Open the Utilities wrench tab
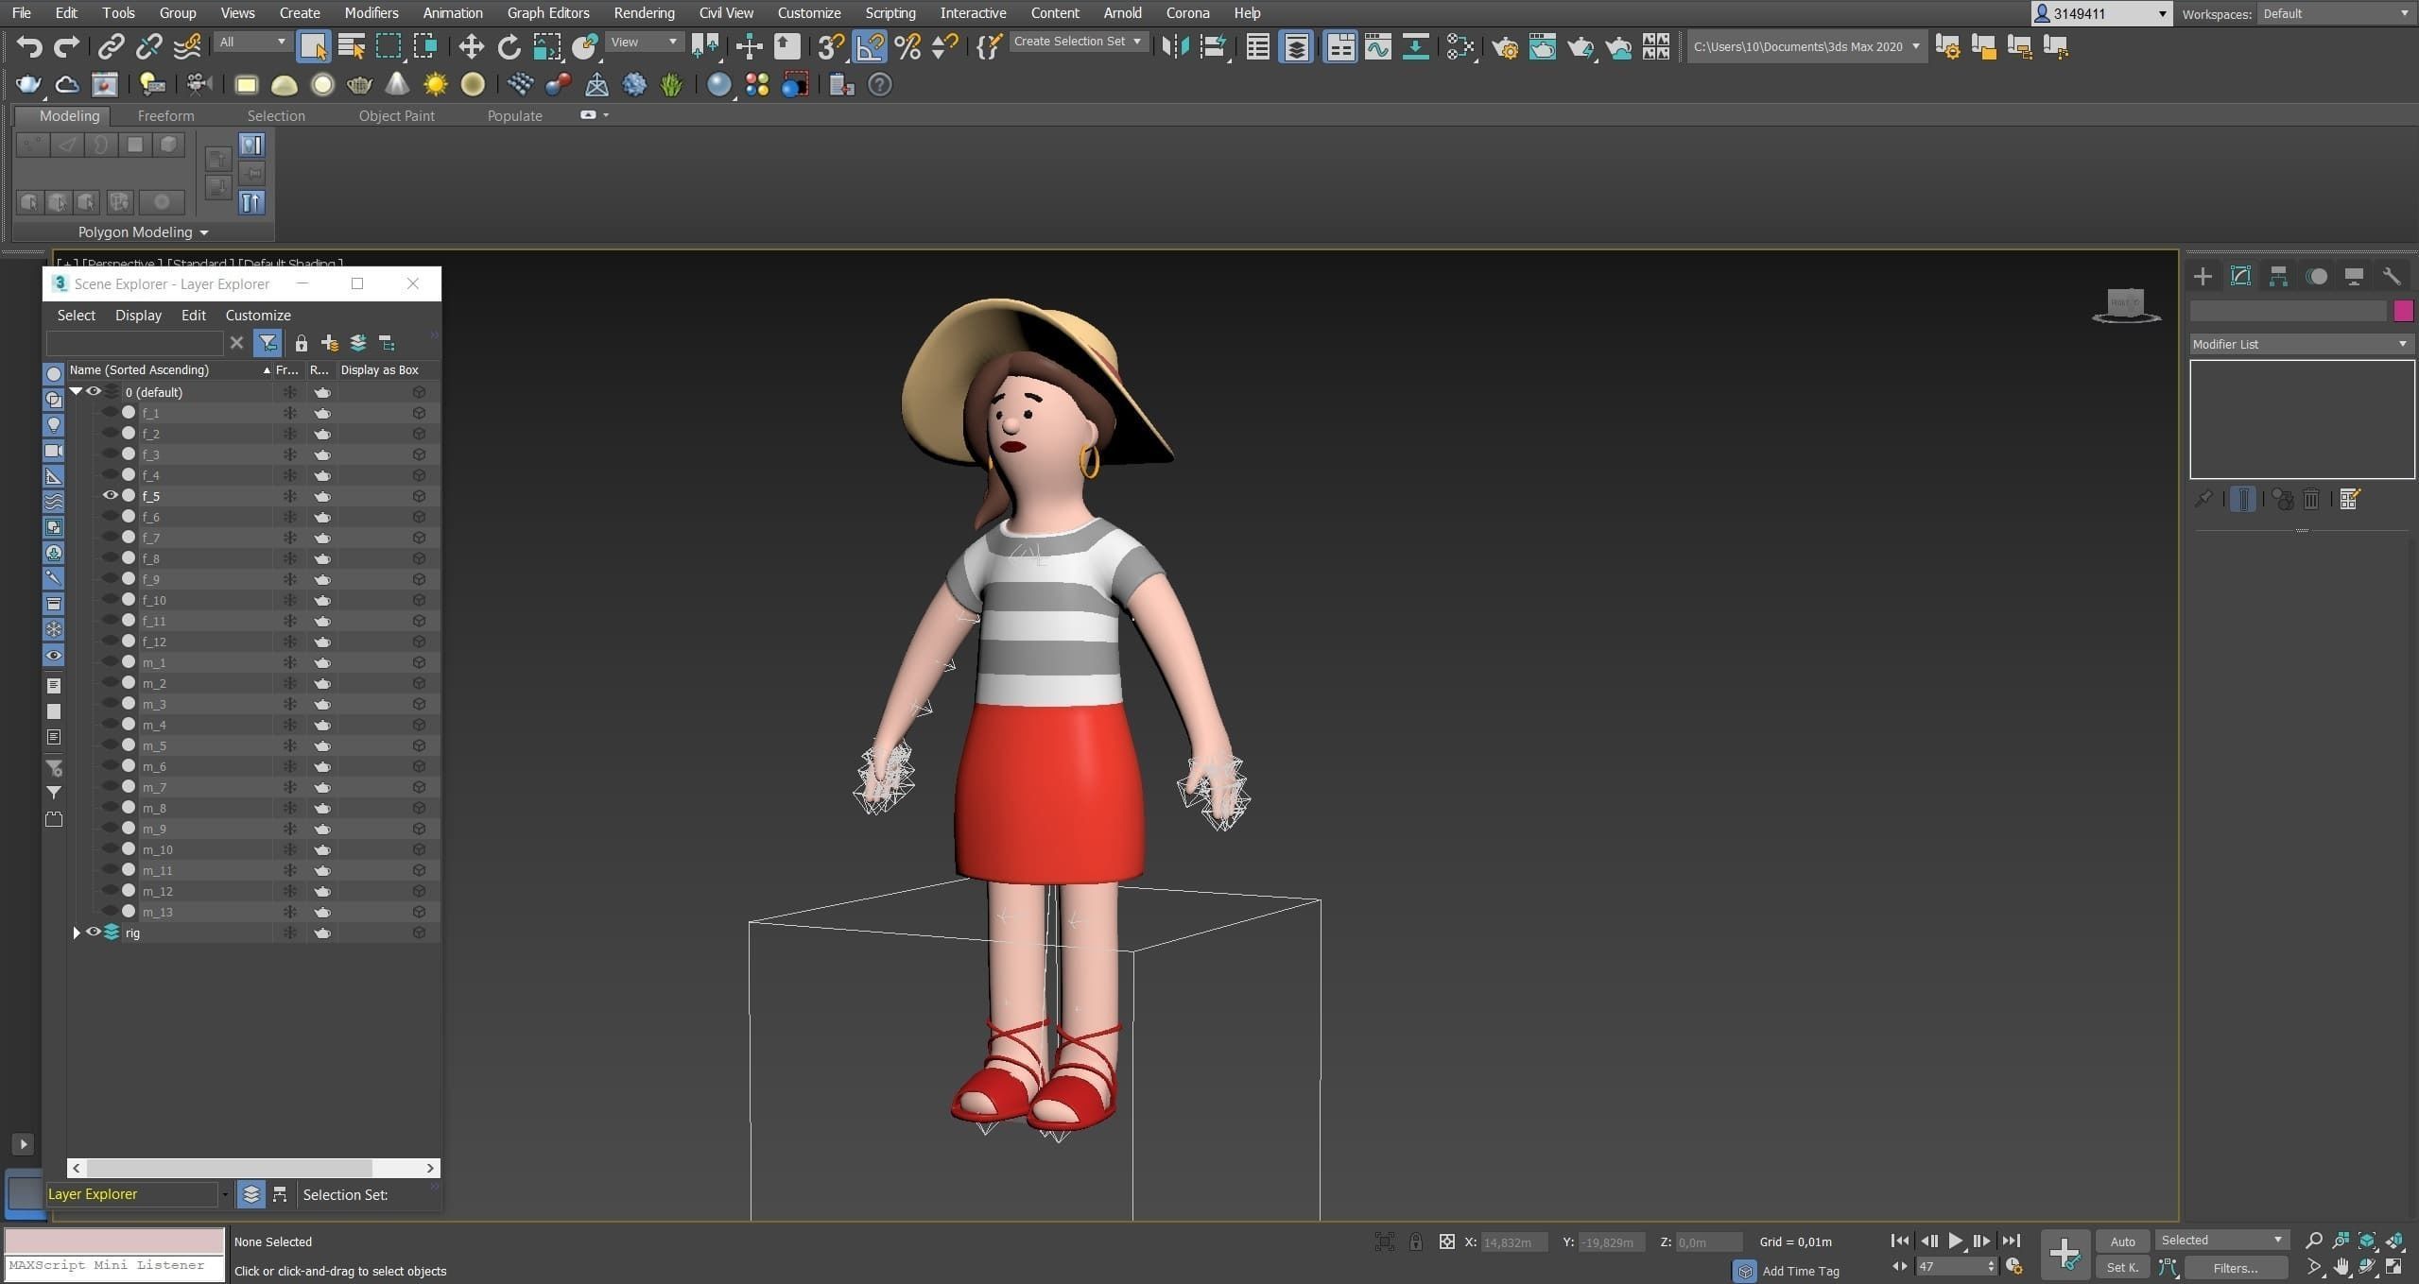Image resolution: width=2419 pixels, height=1284 pixels. (x=2392, y=276)
